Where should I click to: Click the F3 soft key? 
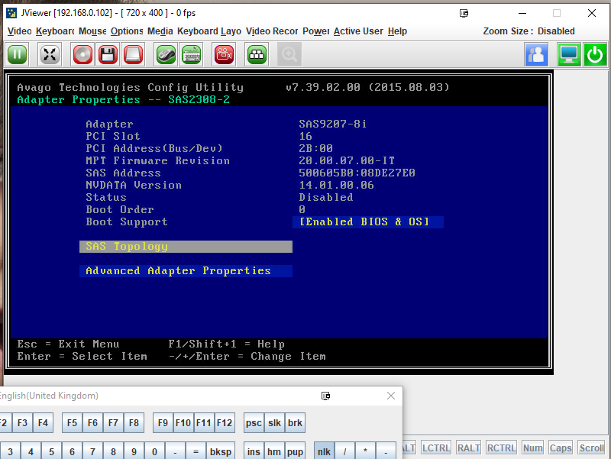coord(22,423)
